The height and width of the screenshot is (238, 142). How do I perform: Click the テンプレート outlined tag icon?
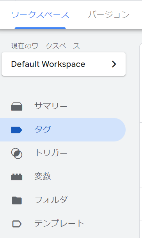17,224
